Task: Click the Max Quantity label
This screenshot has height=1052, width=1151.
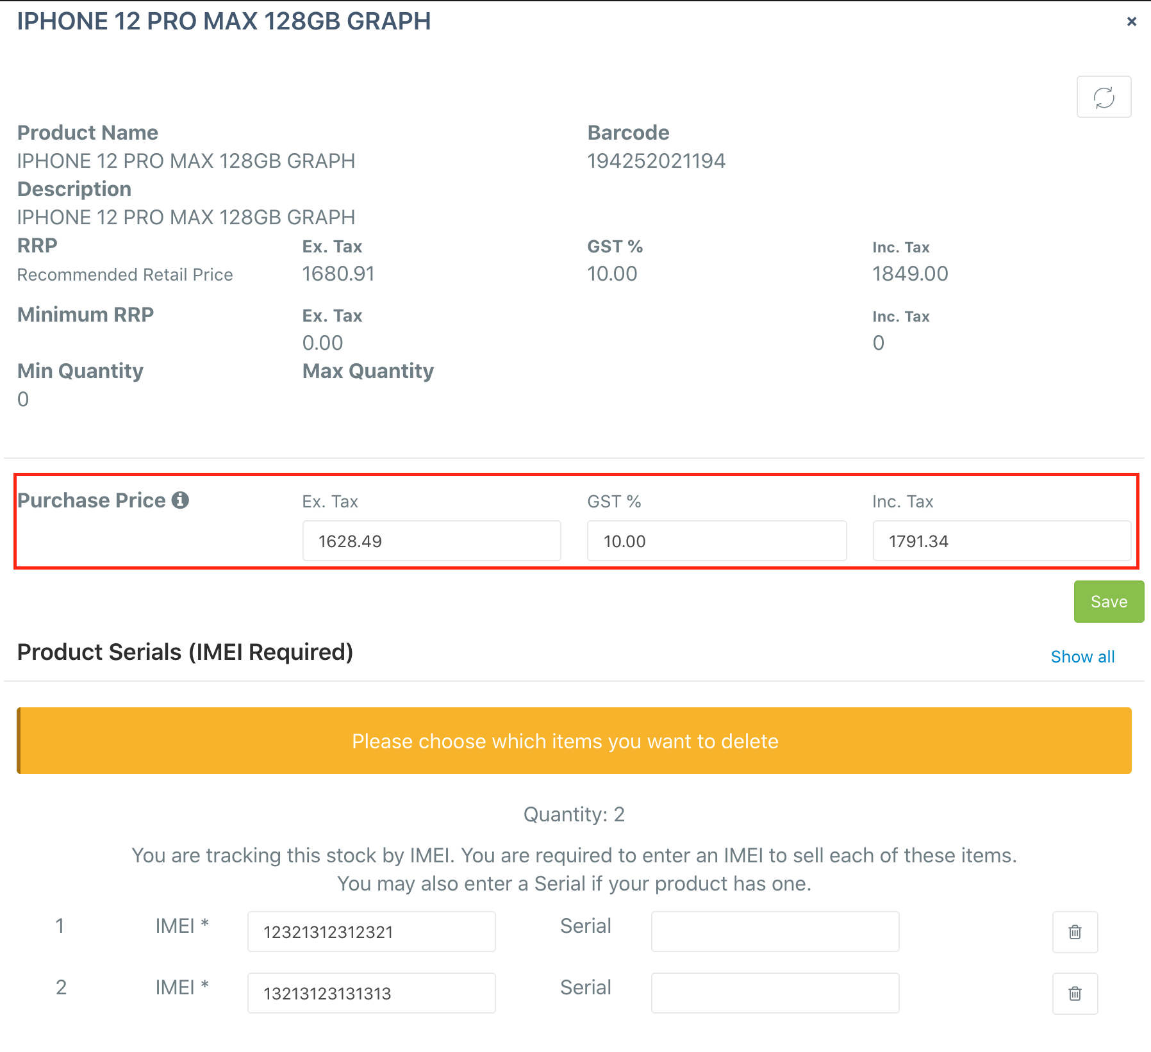Action: (x=368, y=371)
